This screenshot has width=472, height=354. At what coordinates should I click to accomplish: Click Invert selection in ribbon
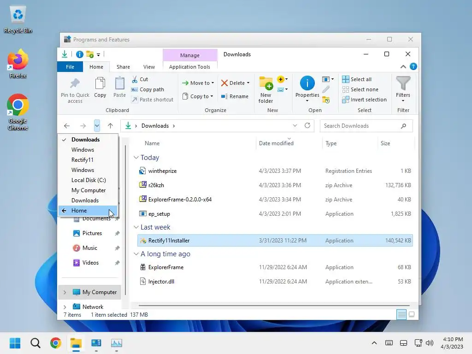(x=365, y=100)
